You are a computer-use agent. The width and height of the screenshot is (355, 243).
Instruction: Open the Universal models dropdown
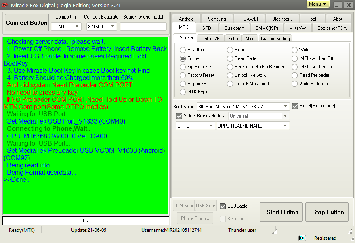pyautogui.click(x=259, y=116)
